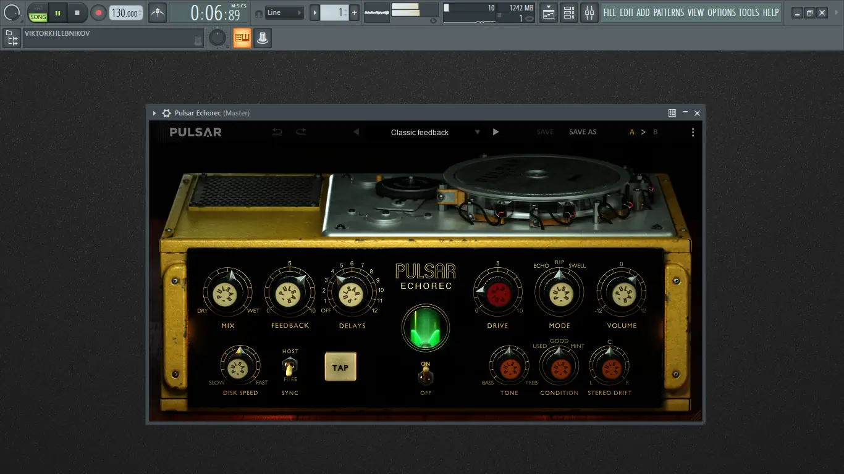844x474 pixels.
Task: Close the Pulsar Echorec plugin window
Action: (x=698, y=113)
